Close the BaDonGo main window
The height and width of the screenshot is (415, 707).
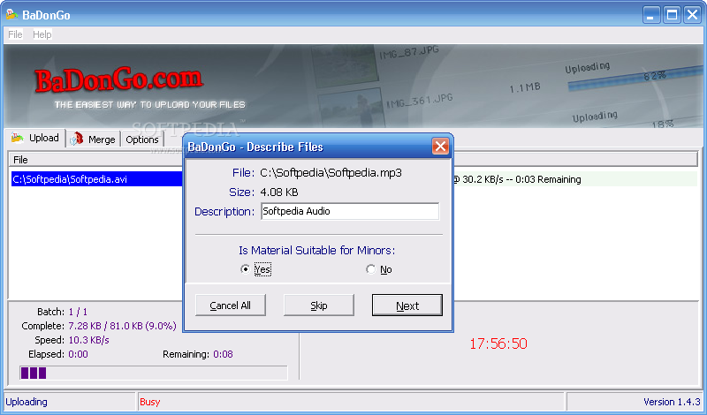[693, 15]
